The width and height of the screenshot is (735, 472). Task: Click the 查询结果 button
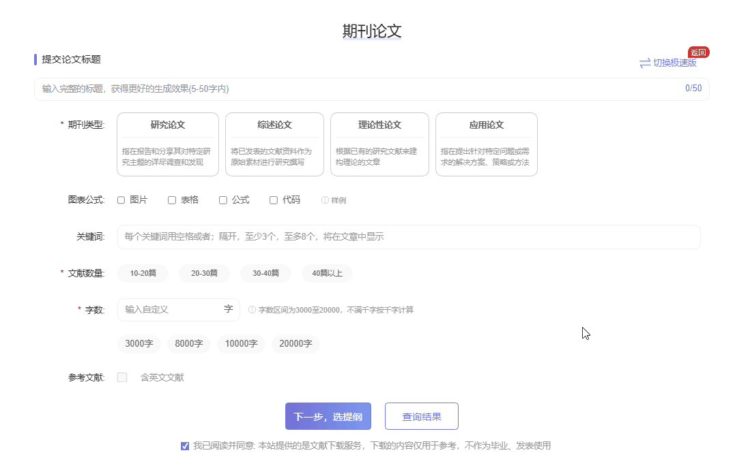point(422,416)
